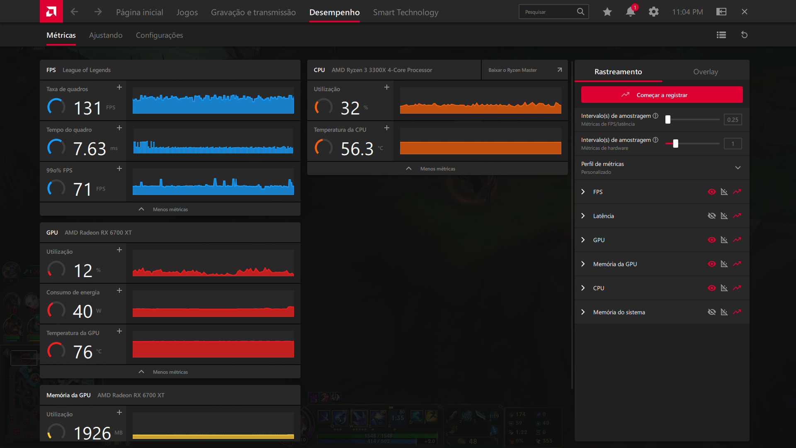
Task: Expand the GPU tracking section
Action: pos(583,240)
